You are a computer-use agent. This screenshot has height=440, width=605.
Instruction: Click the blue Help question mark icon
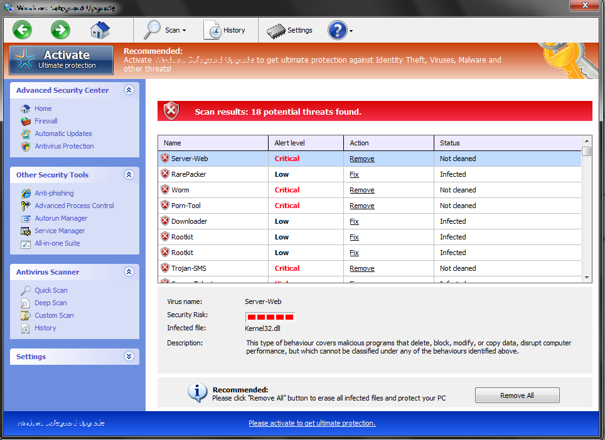tap(337, 30)
